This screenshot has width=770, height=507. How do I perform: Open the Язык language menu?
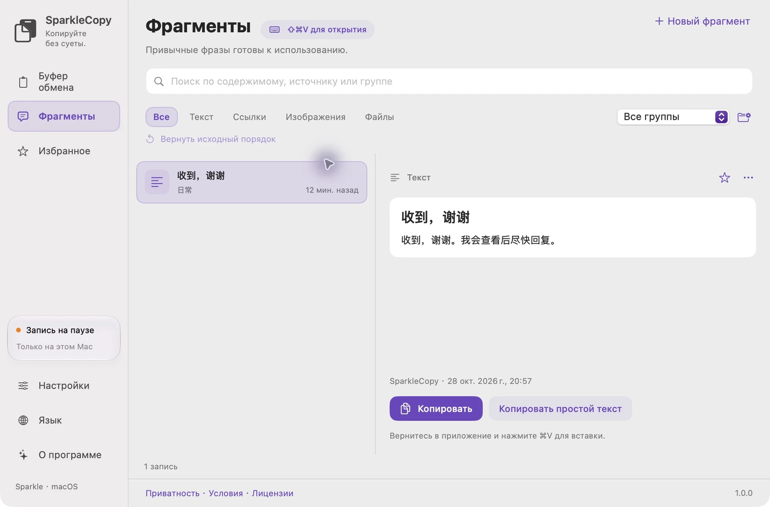[64, 420]
